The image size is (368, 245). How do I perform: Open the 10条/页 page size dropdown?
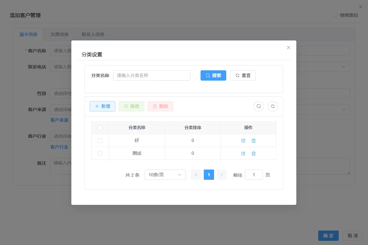point(165,175)
